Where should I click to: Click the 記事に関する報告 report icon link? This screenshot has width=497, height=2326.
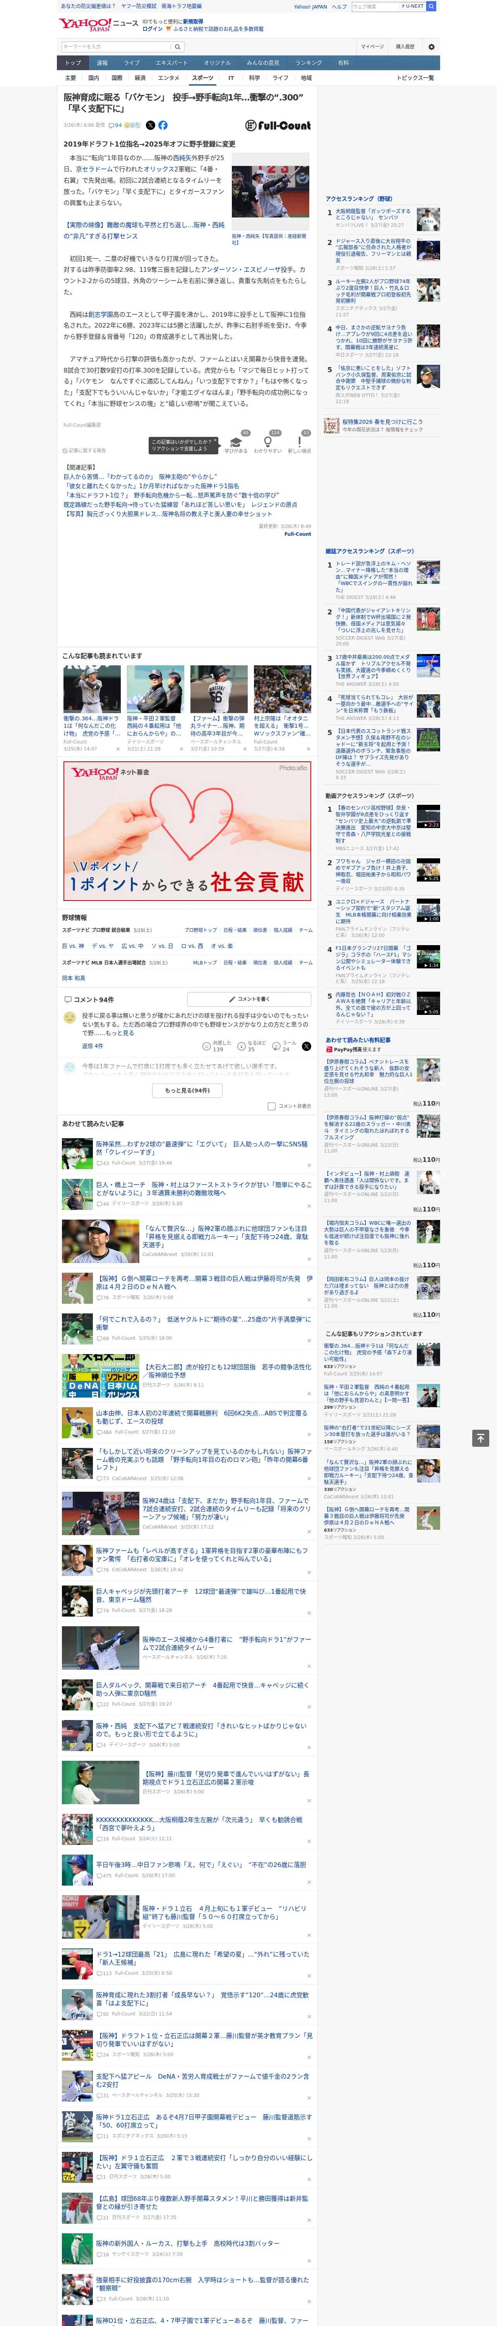pos(85,450)
